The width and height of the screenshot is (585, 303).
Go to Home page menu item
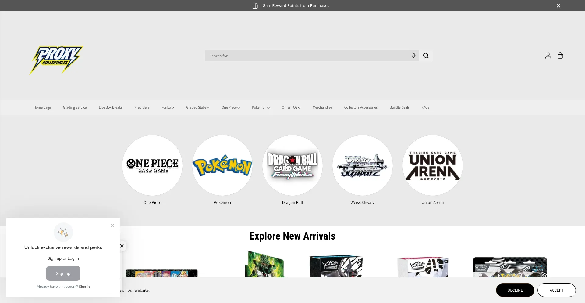42,107
